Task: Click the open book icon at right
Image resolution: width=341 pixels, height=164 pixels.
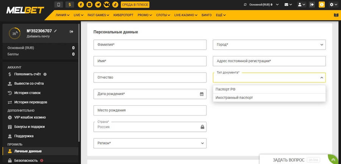Action: tap(336, 15)
